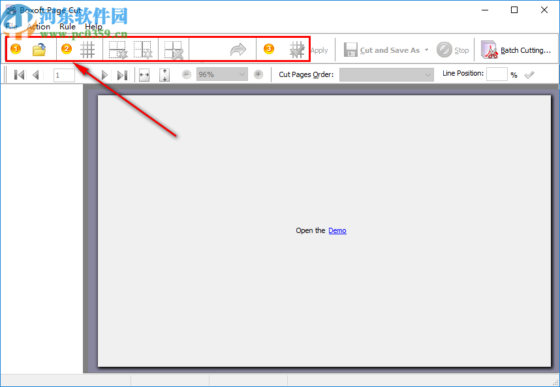Expand the Cut and Save As dropdown arrow
This screenshot has width=560, height=387.
coord(426,50)
